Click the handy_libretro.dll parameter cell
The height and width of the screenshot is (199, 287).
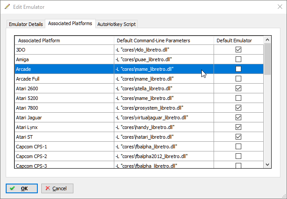(164, 127)
